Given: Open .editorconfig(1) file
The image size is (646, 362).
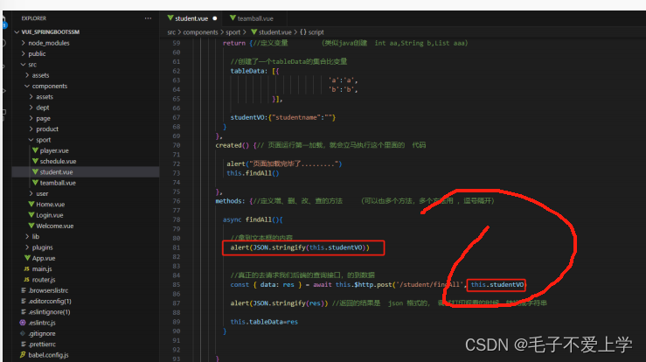Looking at the screenshot, I should click(x=50, y=301).
